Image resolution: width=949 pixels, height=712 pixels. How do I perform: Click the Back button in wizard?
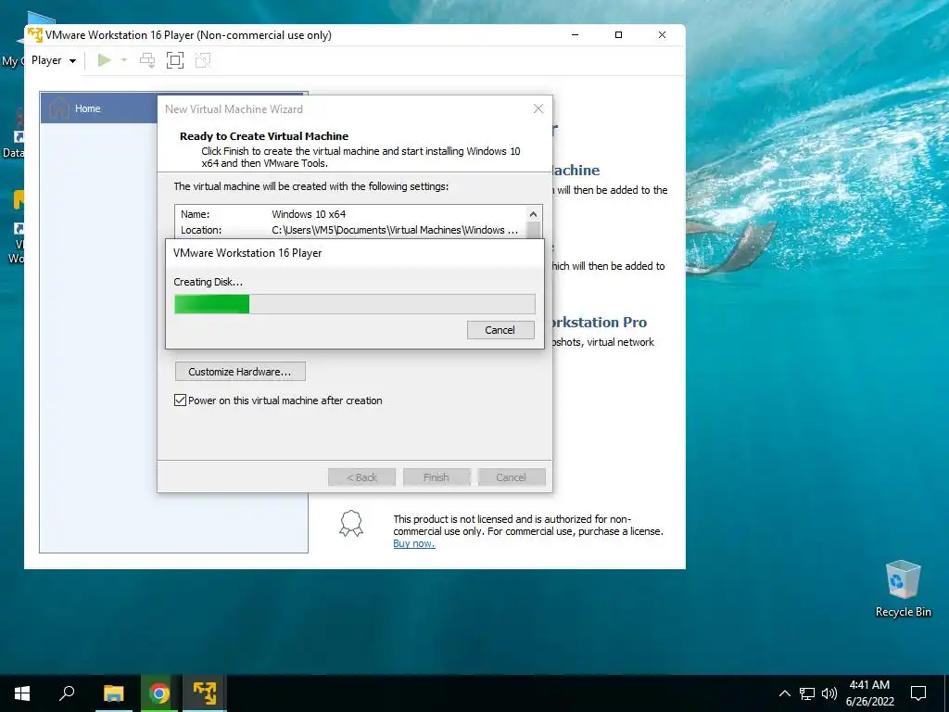(362, 477)
